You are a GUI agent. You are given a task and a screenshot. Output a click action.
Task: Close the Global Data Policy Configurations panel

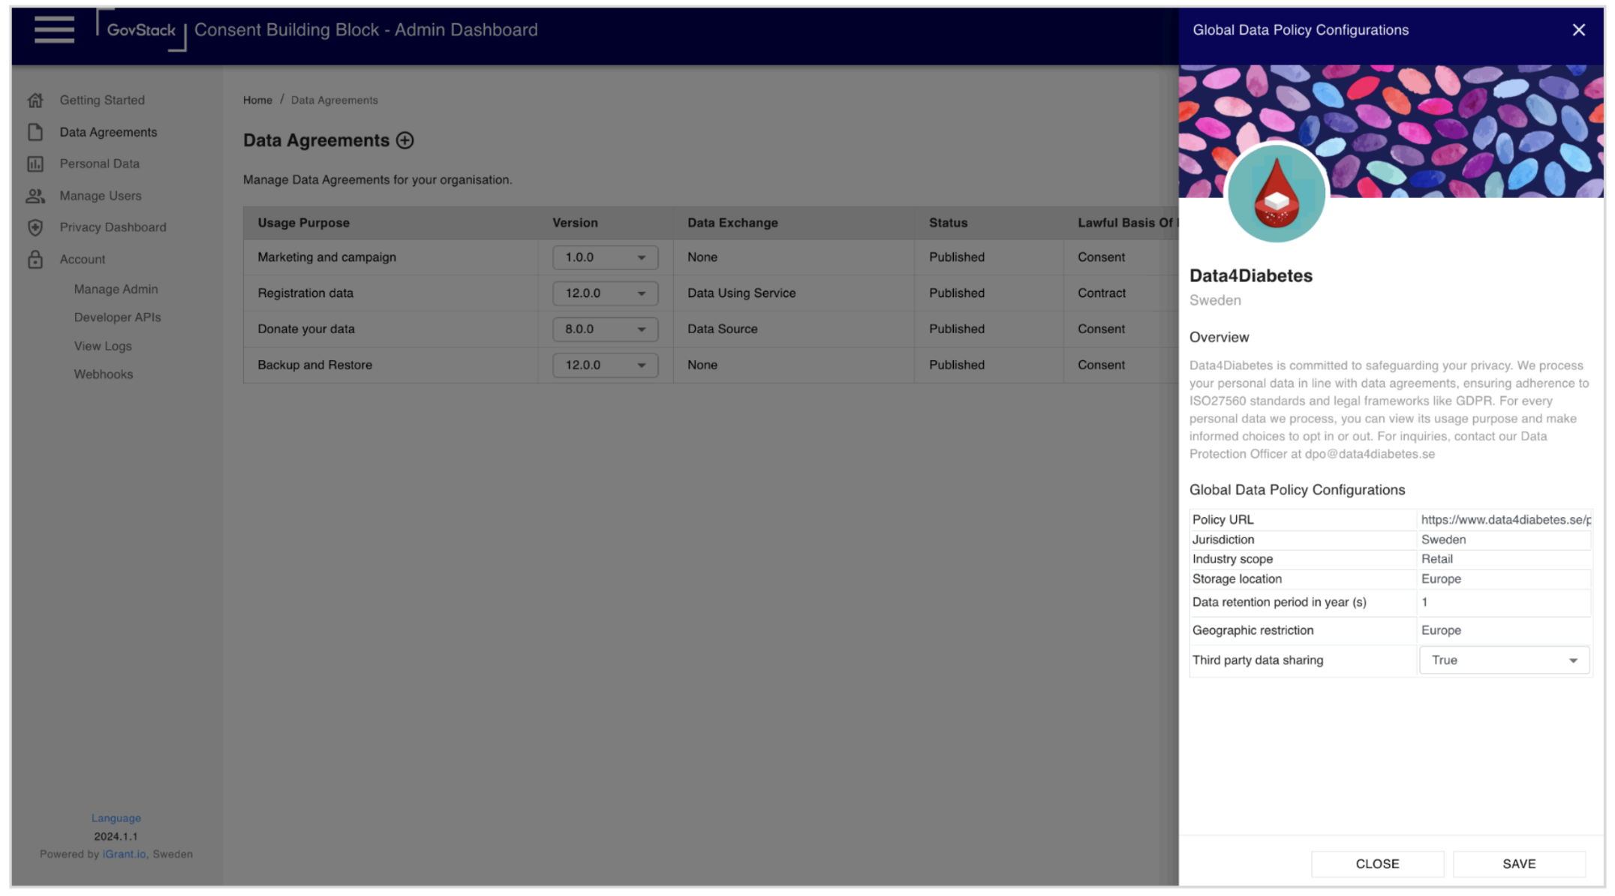click(1579, 30)
